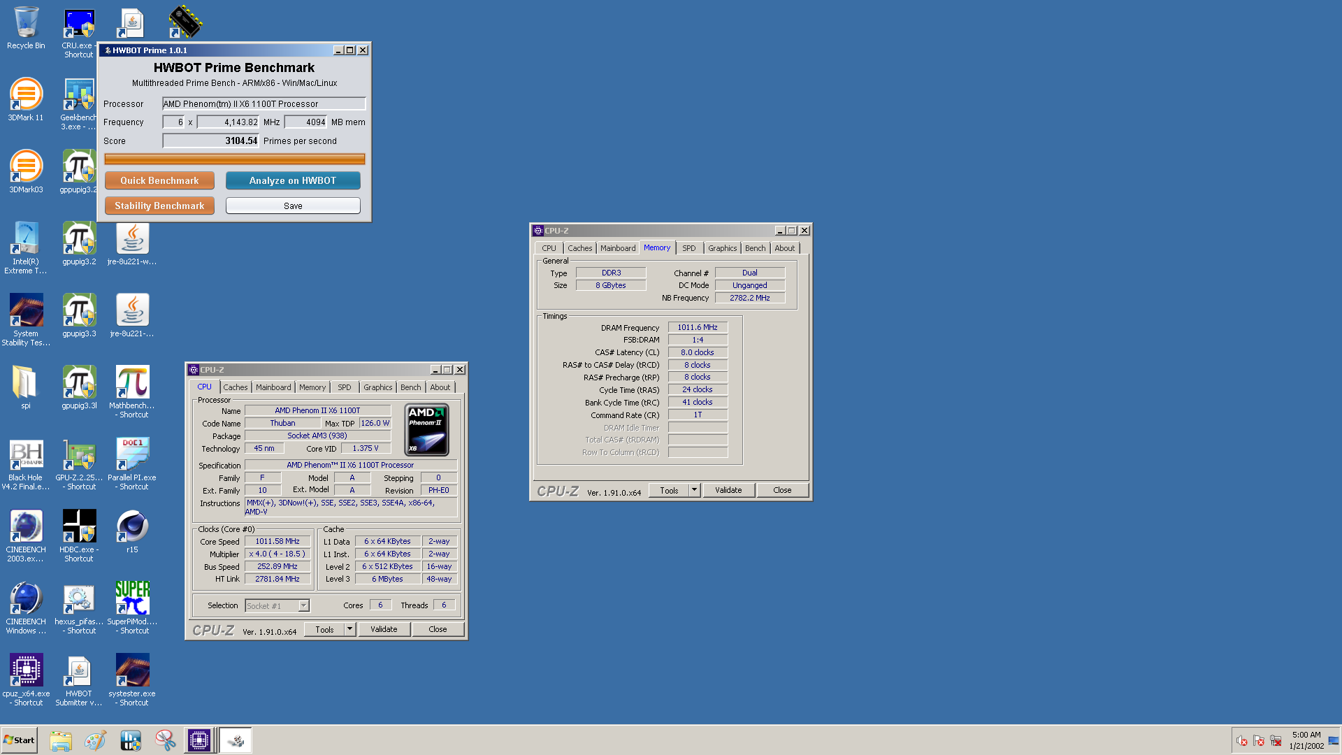Switch to SPD tab in CPU-Z memory window
1342x755 pixels.
coord(689,248)
